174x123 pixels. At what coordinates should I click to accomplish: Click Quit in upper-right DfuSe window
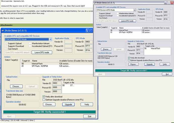(x=167, y=74)
